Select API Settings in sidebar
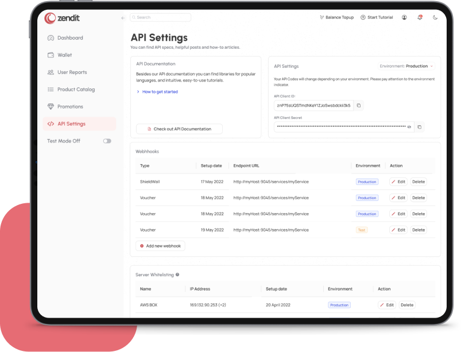Viewport: 461px width, 352px height. click(x=79, y=124)
